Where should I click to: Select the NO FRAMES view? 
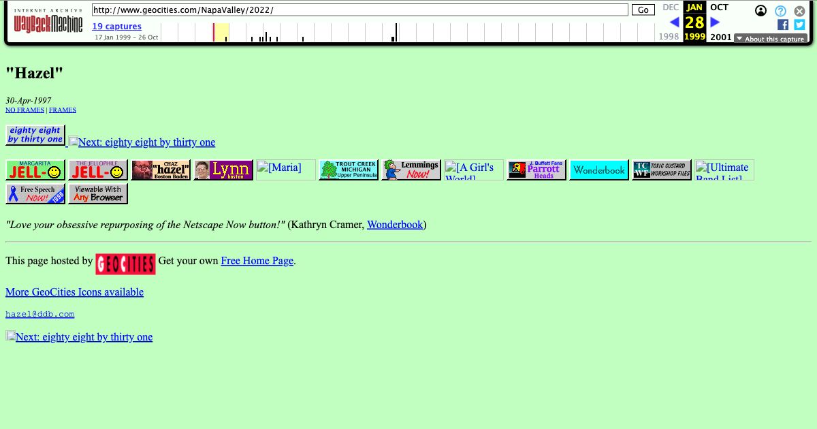tap(25, 110)
